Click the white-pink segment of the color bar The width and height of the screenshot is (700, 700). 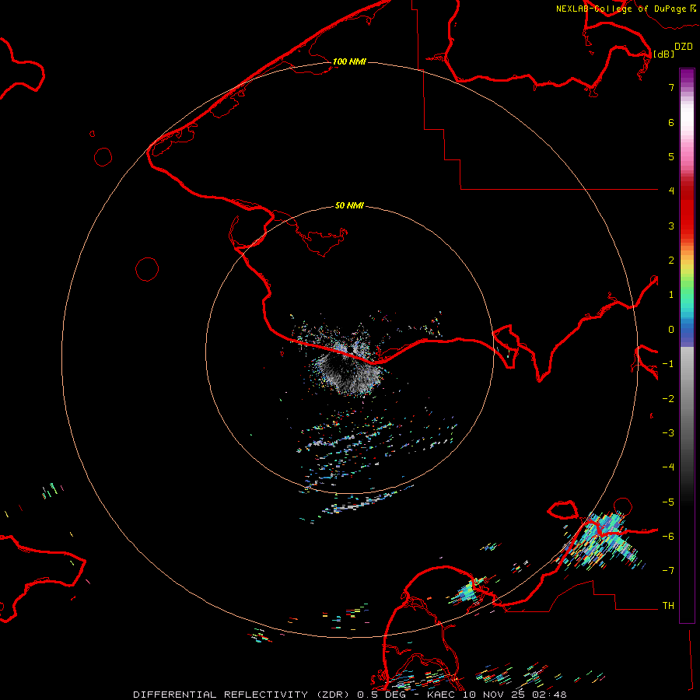coord(687,136)
